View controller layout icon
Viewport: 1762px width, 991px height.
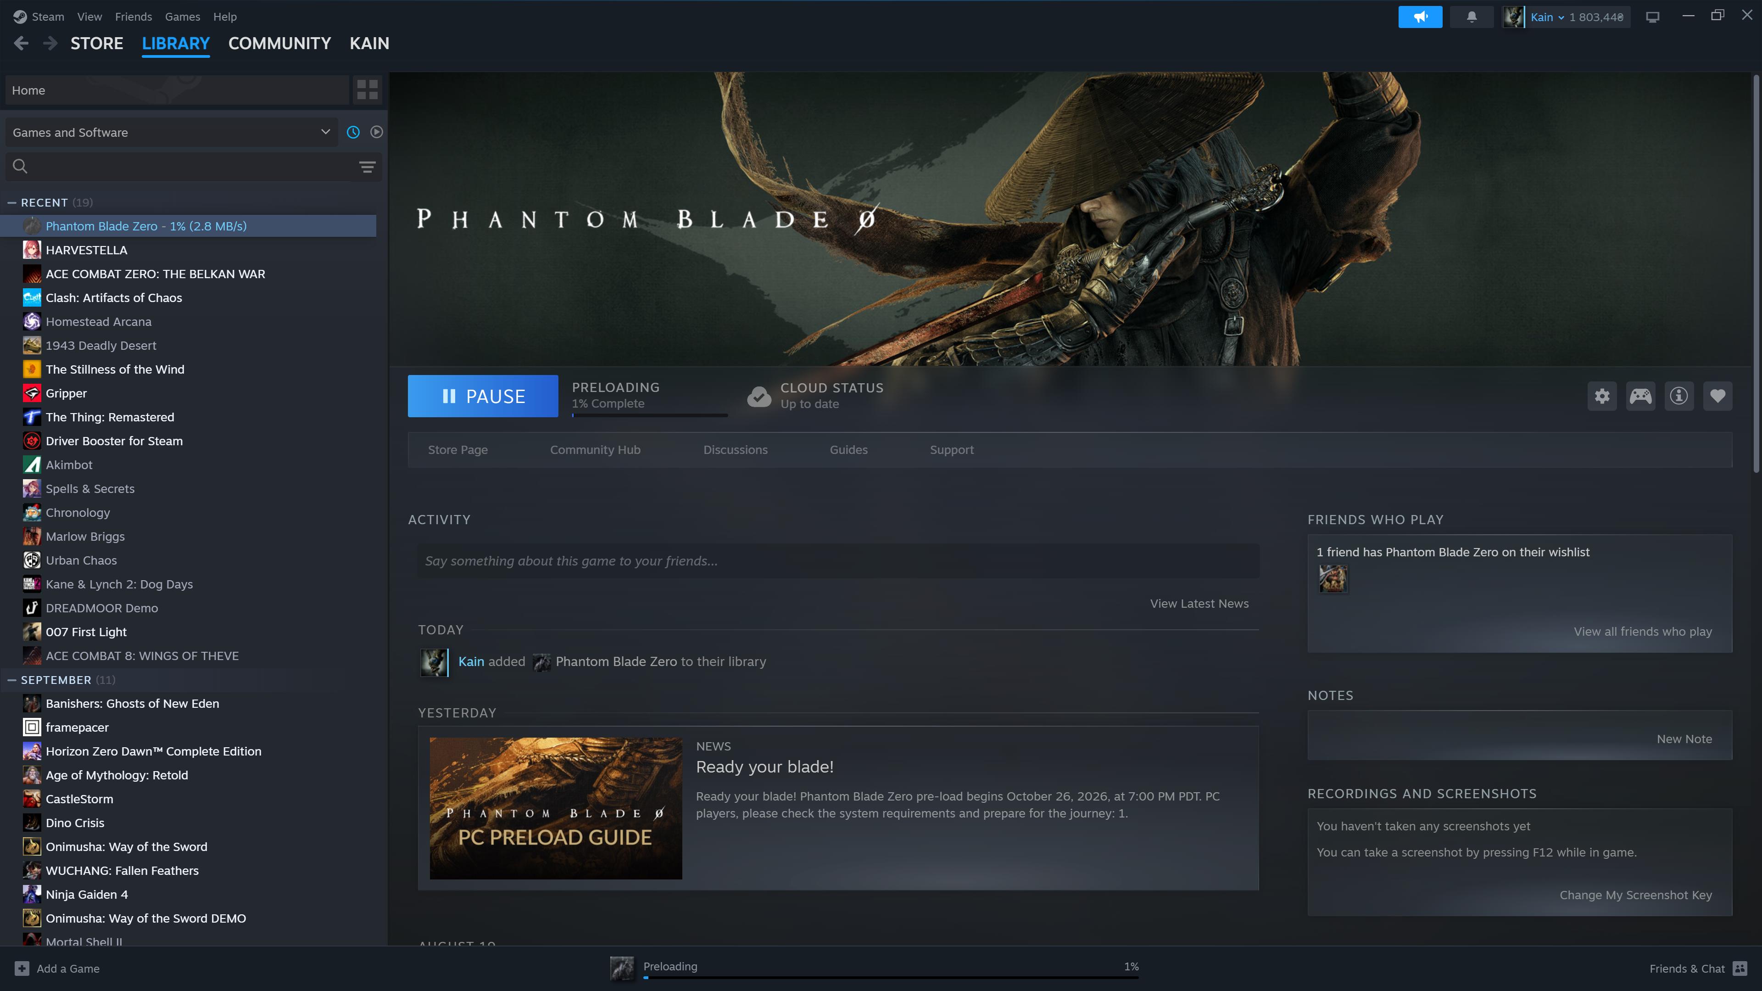tap(1640, 396)
